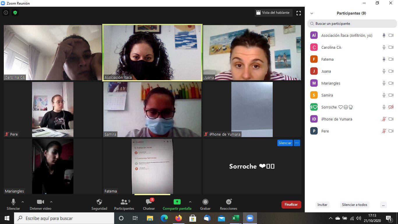Click Samira's microphone icon in list

click(384, 95)
